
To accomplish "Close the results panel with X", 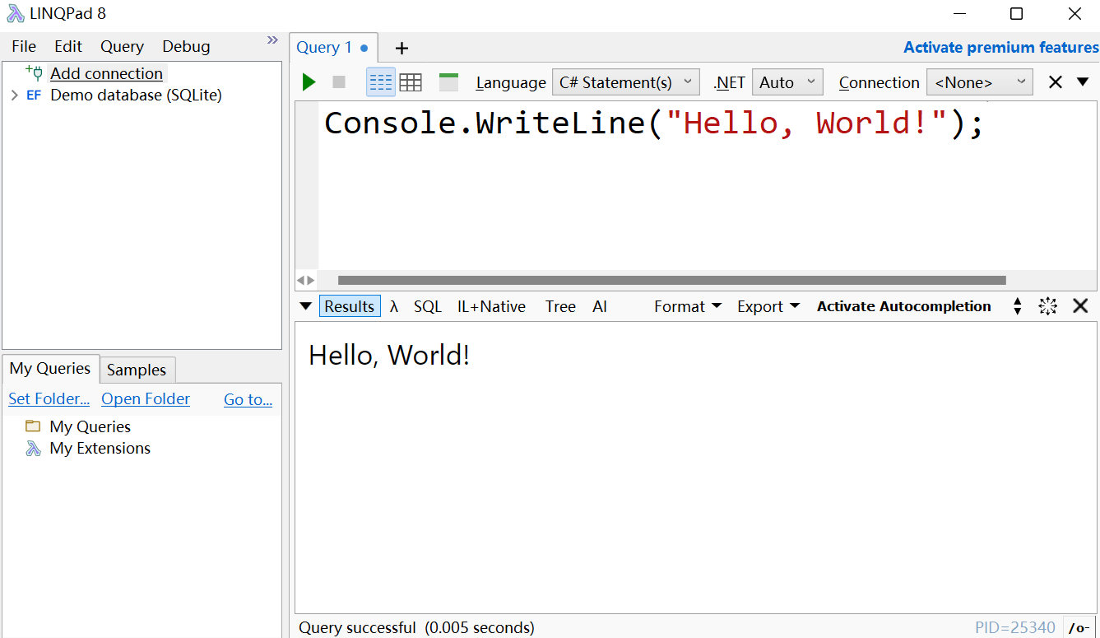I will tap(1080, 306).
